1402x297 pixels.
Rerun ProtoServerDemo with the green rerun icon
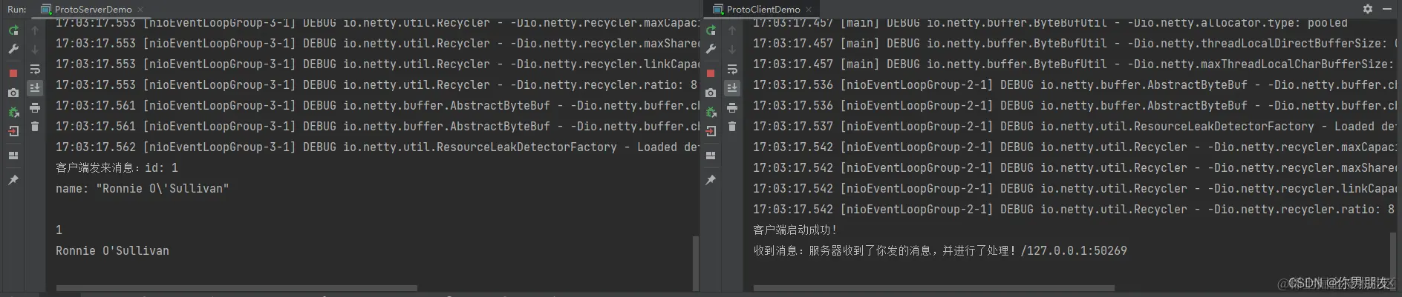coord(13,30)
